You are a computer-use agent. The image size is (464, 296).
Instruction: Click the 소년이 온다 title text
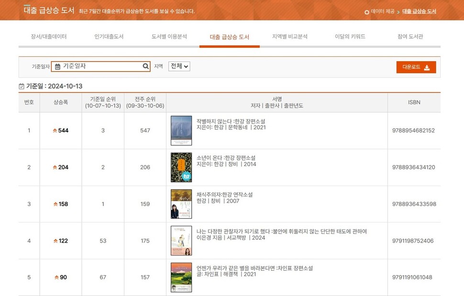(226, 158)
